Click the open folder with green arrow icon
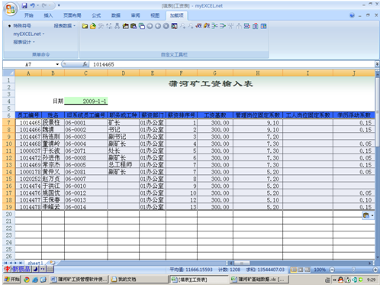 (93, 26)
